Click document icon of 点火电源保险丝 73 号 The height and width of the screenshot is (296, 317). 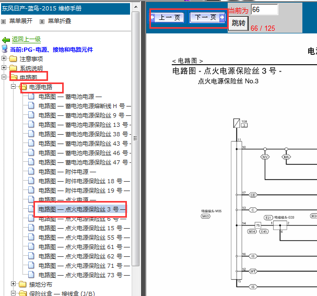coord(31,275)
